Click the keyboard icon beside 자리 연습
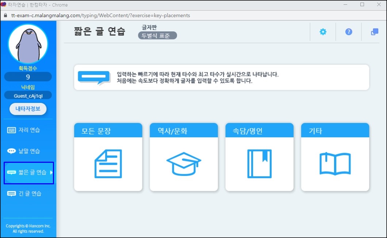The height and width of the screenshot is (238, 387). [x=11, y=130]
